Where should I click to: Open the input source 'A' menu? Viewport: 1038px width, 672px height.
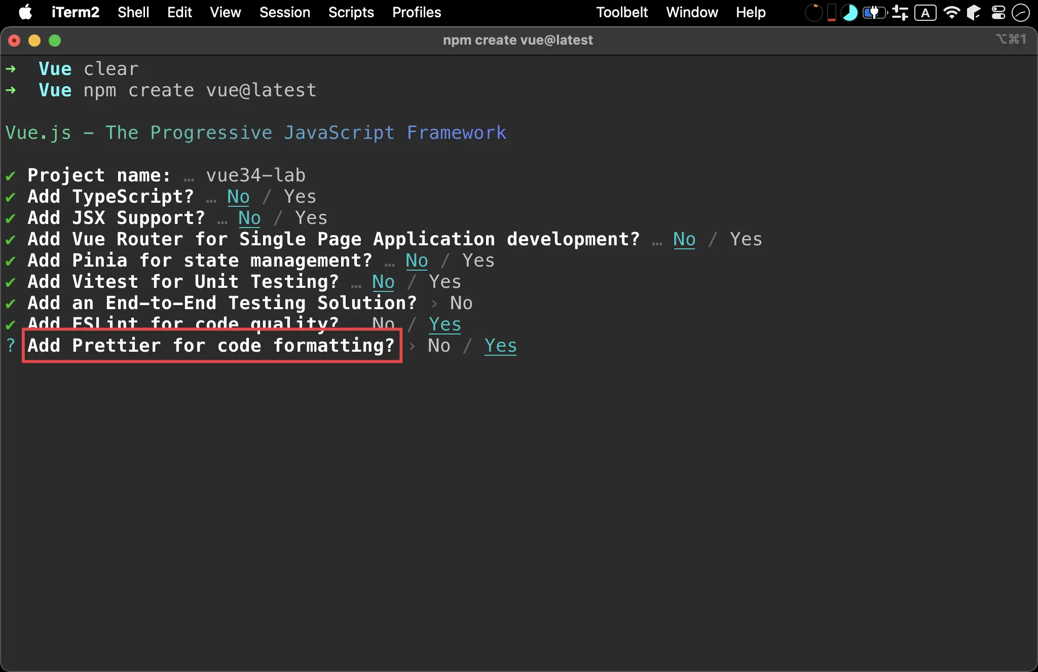tap(925, 12)
